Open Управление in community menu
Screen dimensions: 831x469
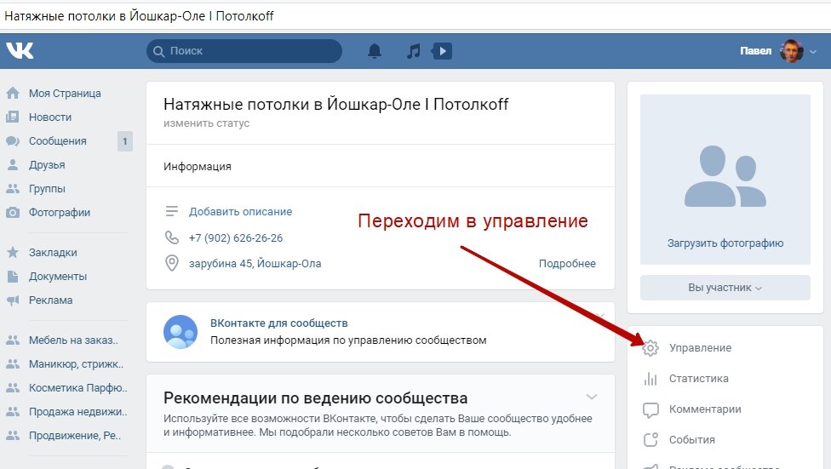700,348
